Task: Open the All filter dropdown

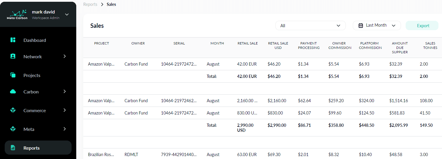Action: [310, 25]
